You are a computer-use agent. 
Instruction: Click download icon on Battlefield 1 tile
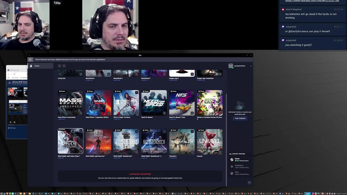(109, 74)
